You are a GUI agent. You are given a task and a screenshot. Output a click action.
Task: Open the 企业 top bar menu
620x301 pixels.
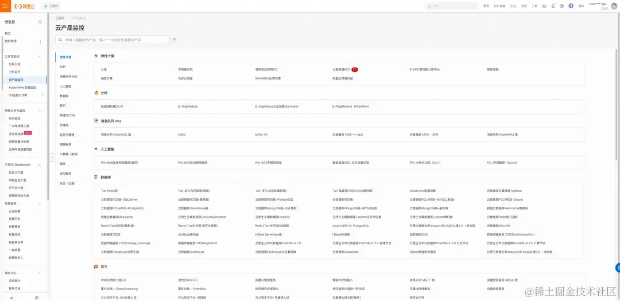coord(513,6)
